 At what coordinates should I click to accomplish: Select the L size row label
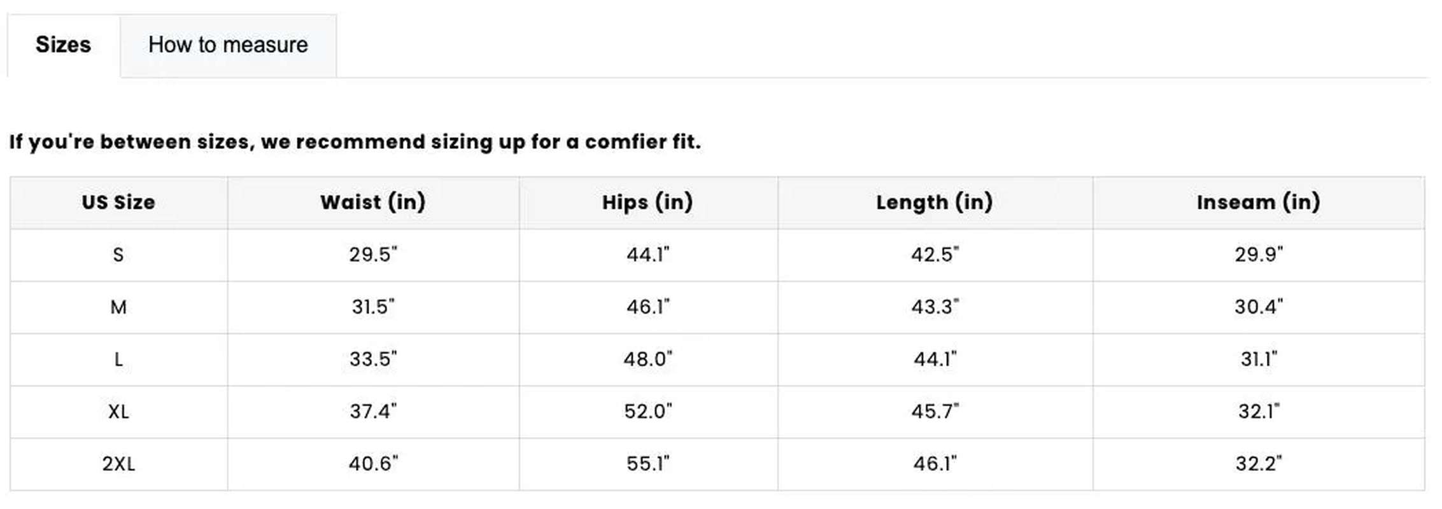pyautogui.click(x=118, y=359)
